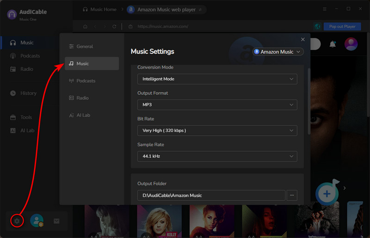This screenshot has height=238, width=370.
Task: Select the Music settings tab
Action: click(x=92, y=63)
